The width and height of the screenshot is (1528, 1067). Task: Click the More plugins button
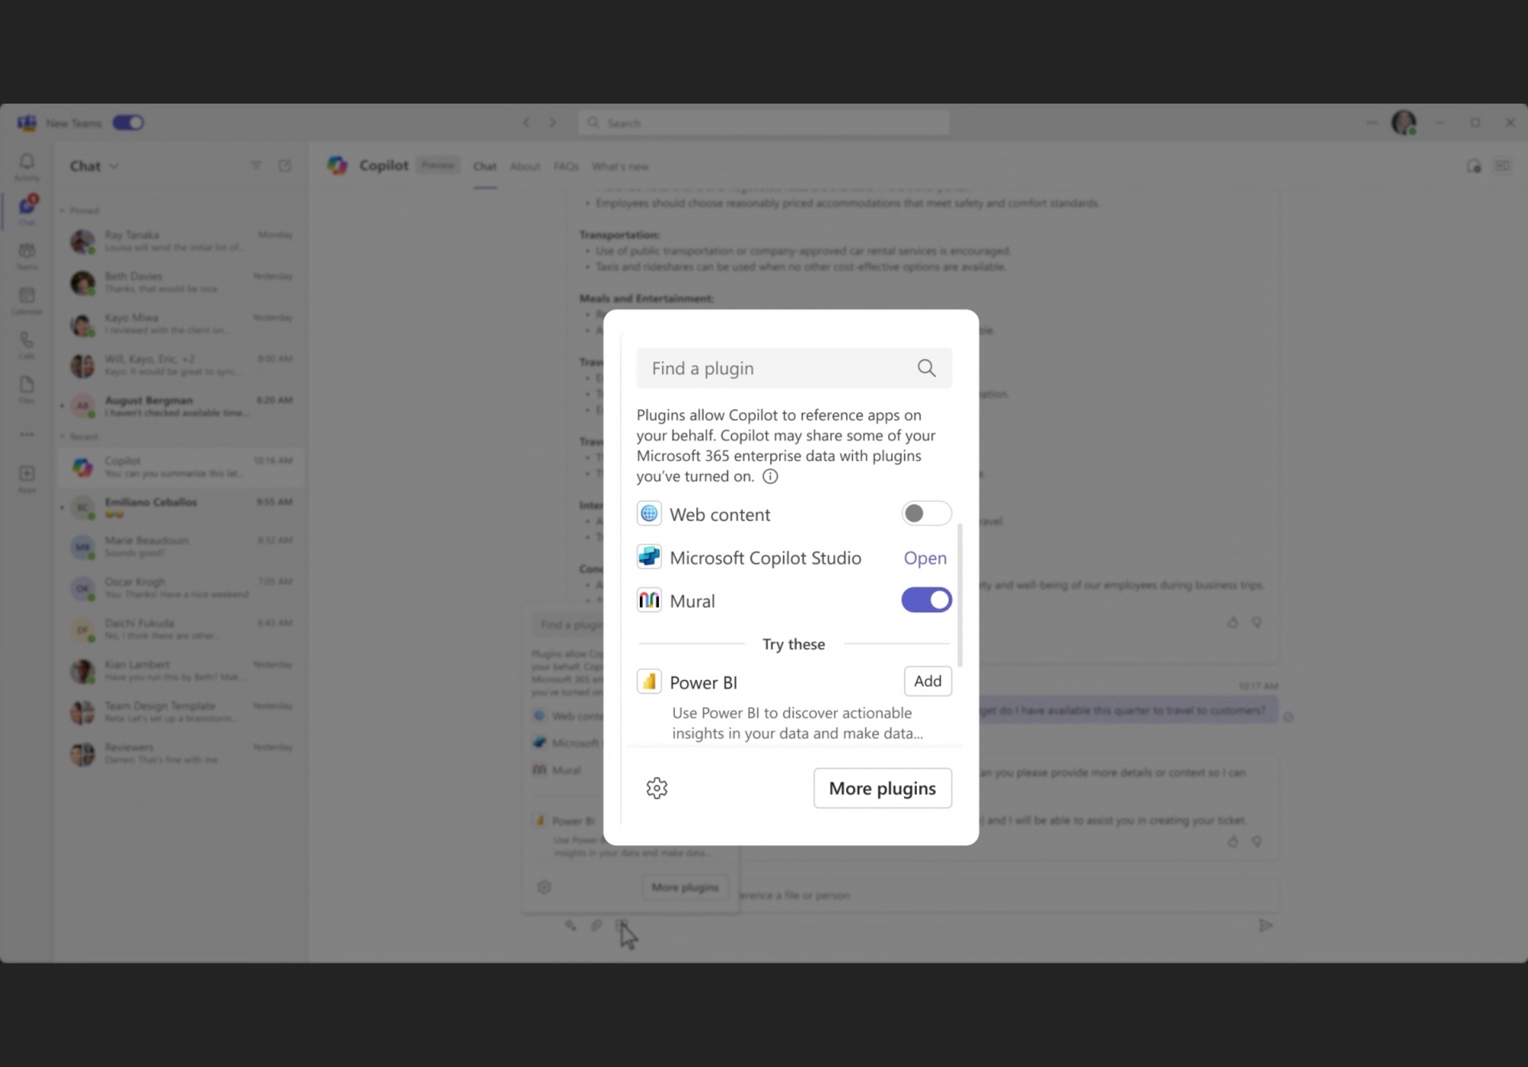coord(882,788)
